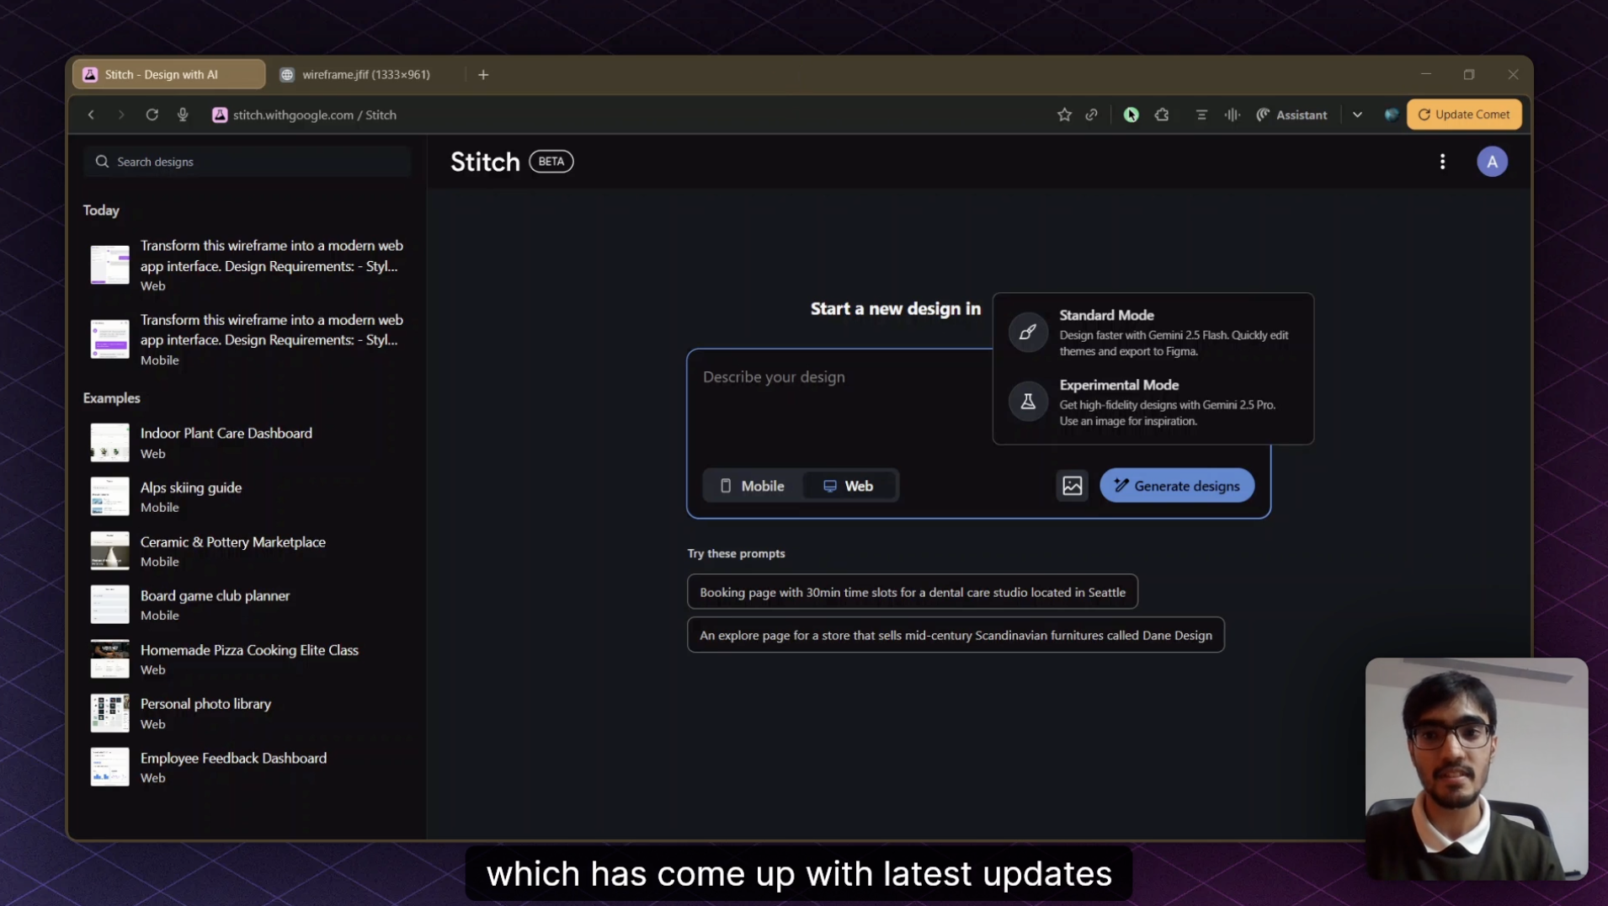This screenshot has width=1608, height=906.
Task: Select the Stitch - Design with AI tab
Action: click(168, 75)
